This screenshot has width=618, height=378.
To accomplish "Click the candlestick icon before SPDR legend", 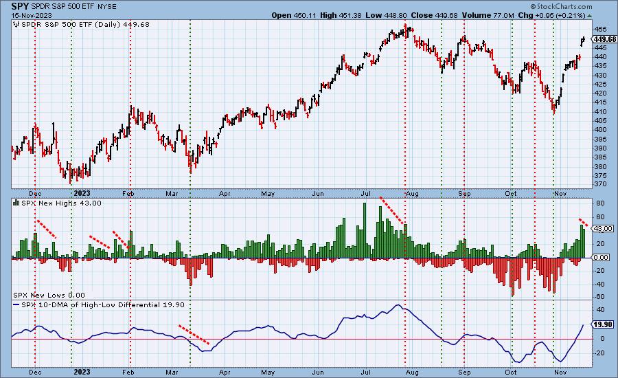I will [x=16, y=25].
